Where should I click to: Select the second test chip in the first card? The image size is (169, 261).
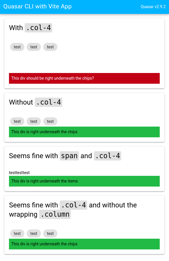coord(34,47)
